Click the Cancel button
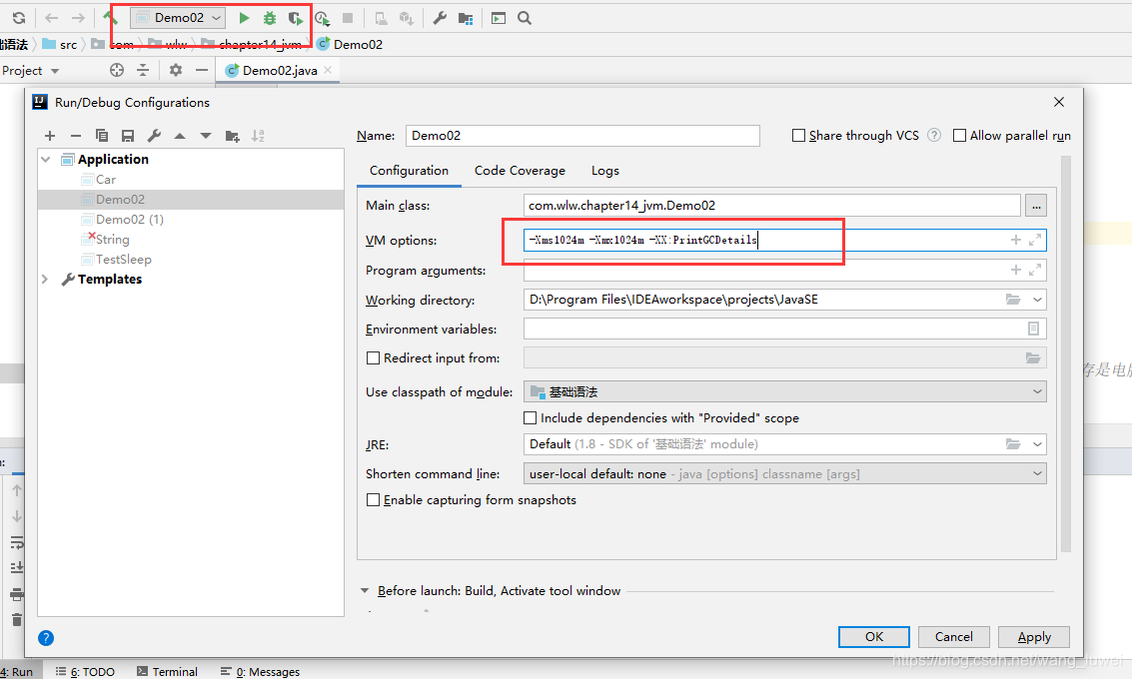Screen dimensions: 1132x679 [954, 637]
